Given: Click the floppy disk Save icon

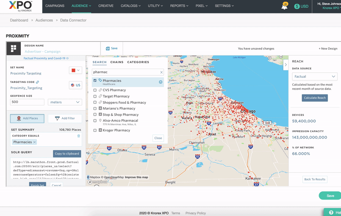Looking at the screenshot, I should (x=108, y=48).
